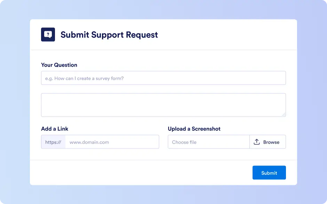The image size is (327, 204).
Task: Click the divider line above Submit button
Action: [163, 160]
